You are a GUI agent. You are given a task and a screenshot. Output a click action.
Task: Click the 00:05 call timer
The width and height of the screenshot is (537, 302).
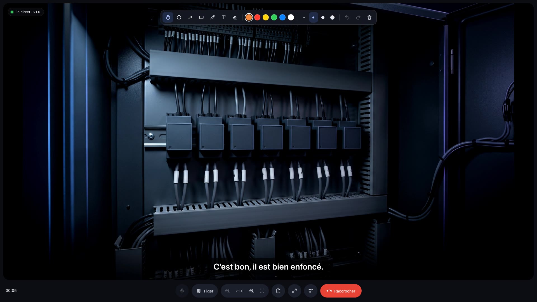11,291
